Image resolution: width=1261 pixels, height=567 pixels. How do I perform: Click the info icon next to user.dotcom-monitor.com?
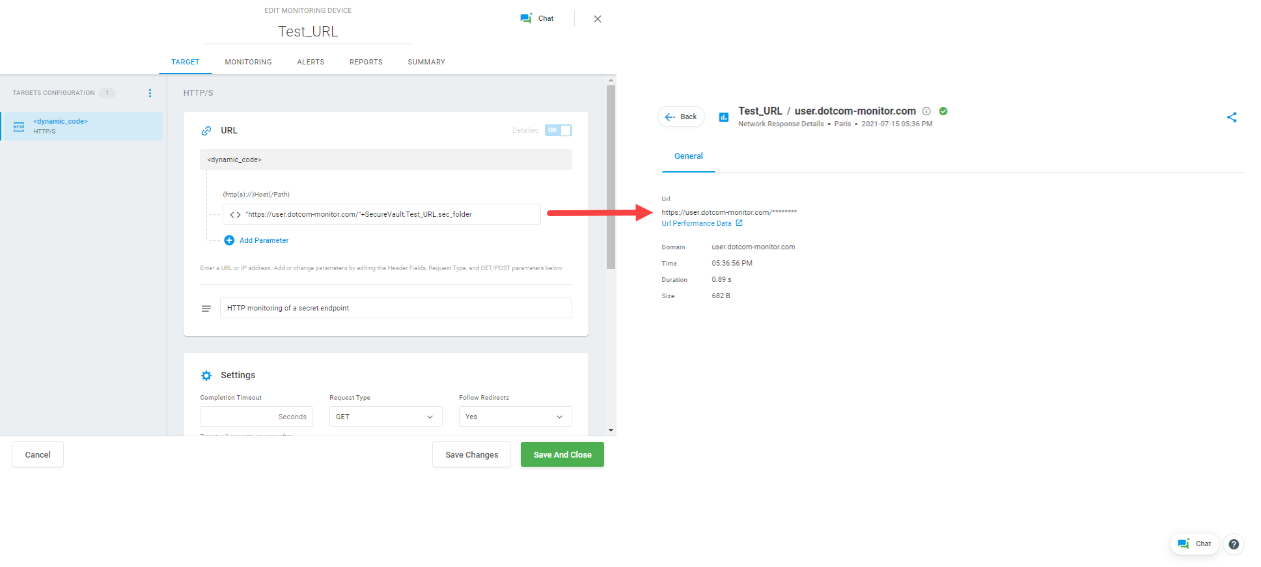coord(926,111)
